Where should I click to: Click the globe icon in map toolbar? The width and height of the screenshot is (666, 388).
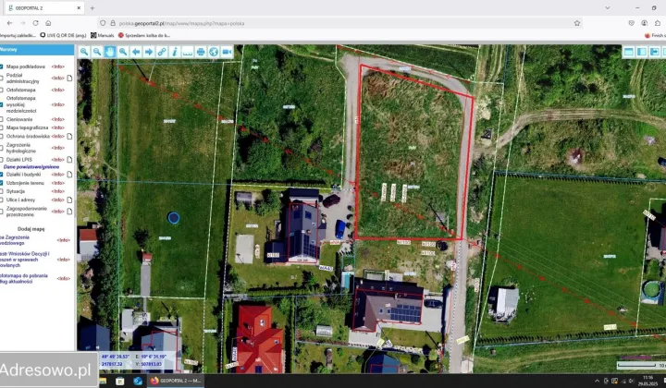pos(214,52)
